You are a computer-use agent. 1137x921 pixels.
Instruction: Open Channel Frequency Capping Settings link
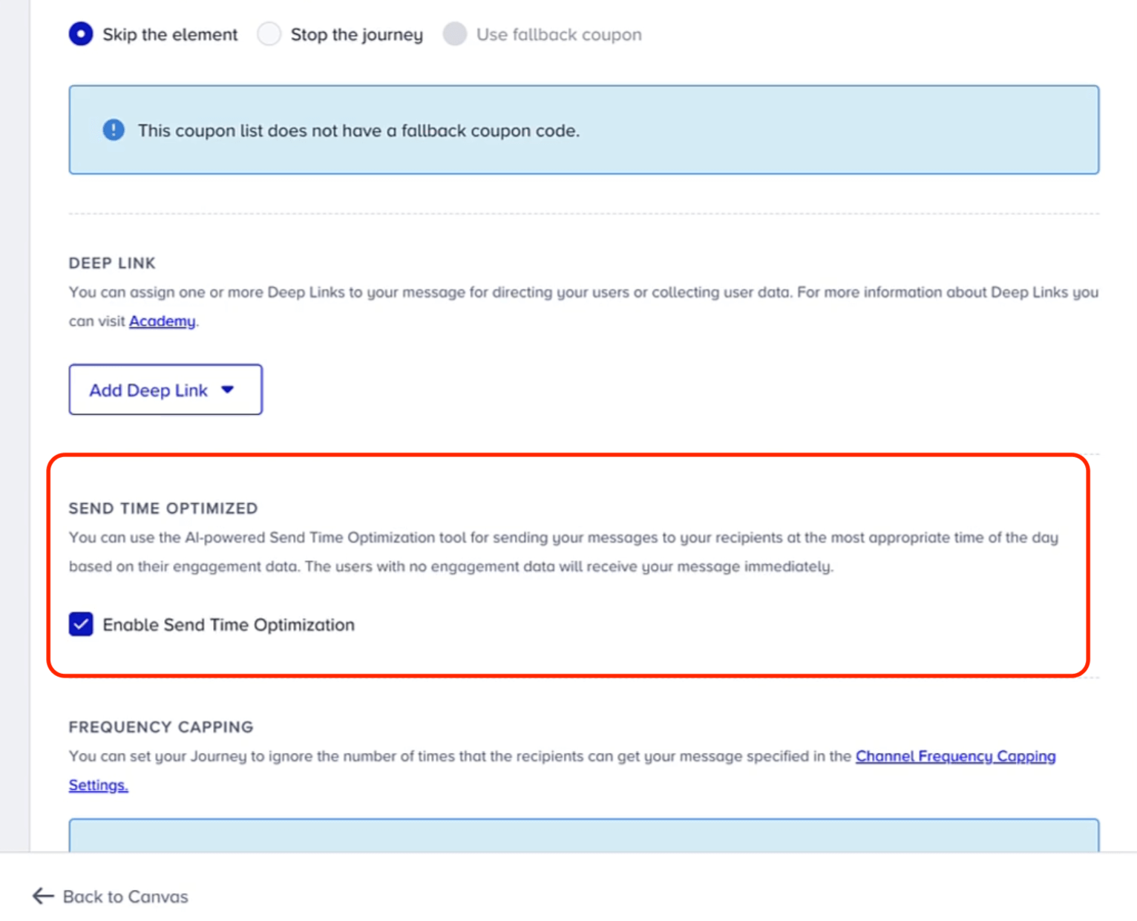pos(955,756)
